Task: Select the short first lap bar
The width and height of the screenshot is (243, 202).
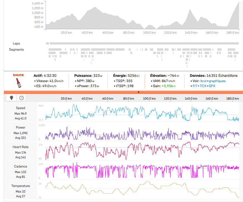Action: tap(48, 43)
